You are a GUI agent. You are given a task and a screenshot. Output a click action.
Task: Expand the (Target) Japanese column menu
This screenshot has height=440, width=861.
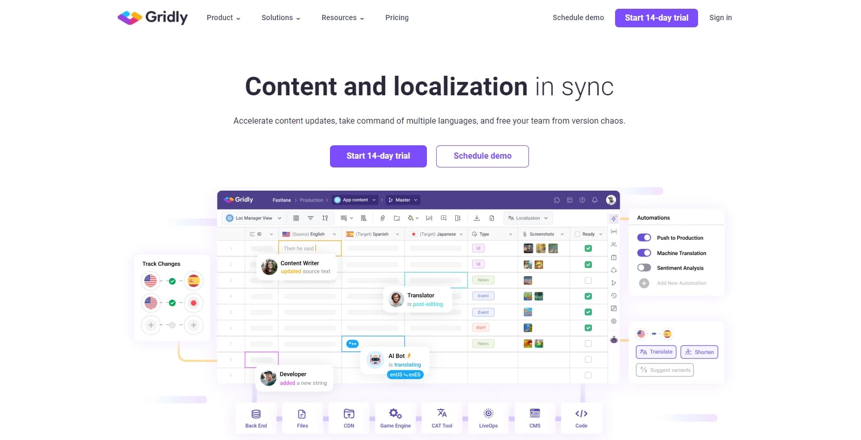pos(461,234)
